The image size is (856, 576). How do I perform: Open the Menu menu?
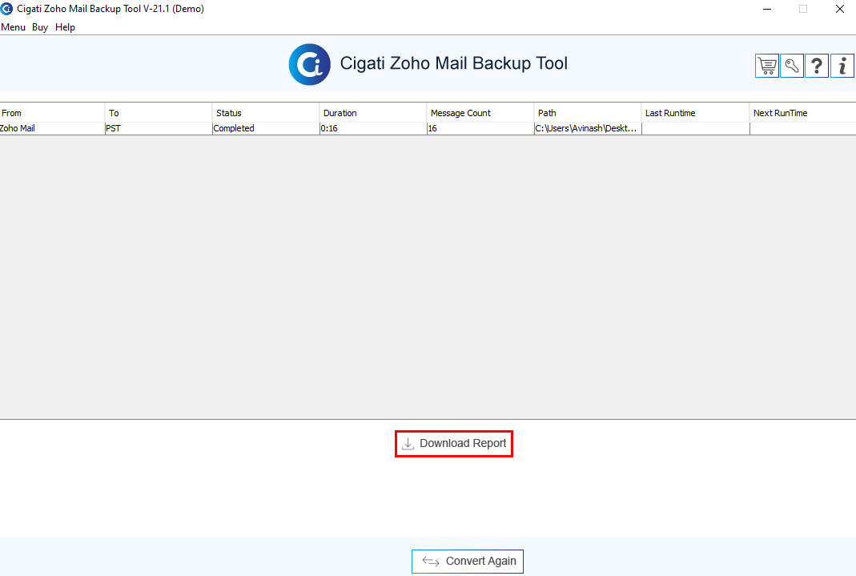coord(13,27)
